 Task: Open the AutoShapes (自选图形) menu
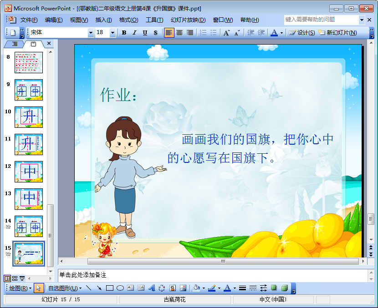coord(65,288)
